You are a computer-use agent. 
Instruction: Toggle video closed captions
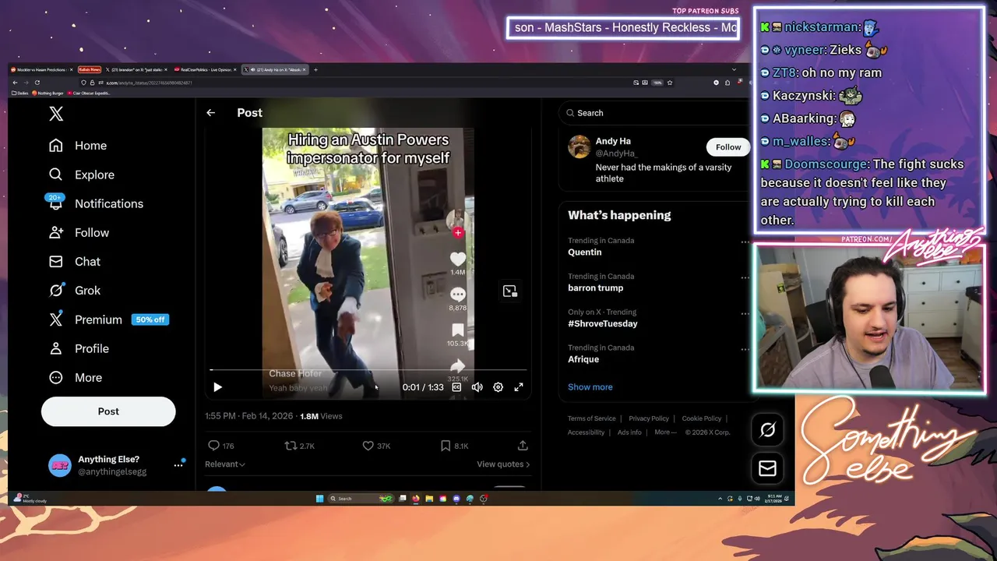[456, 387]
